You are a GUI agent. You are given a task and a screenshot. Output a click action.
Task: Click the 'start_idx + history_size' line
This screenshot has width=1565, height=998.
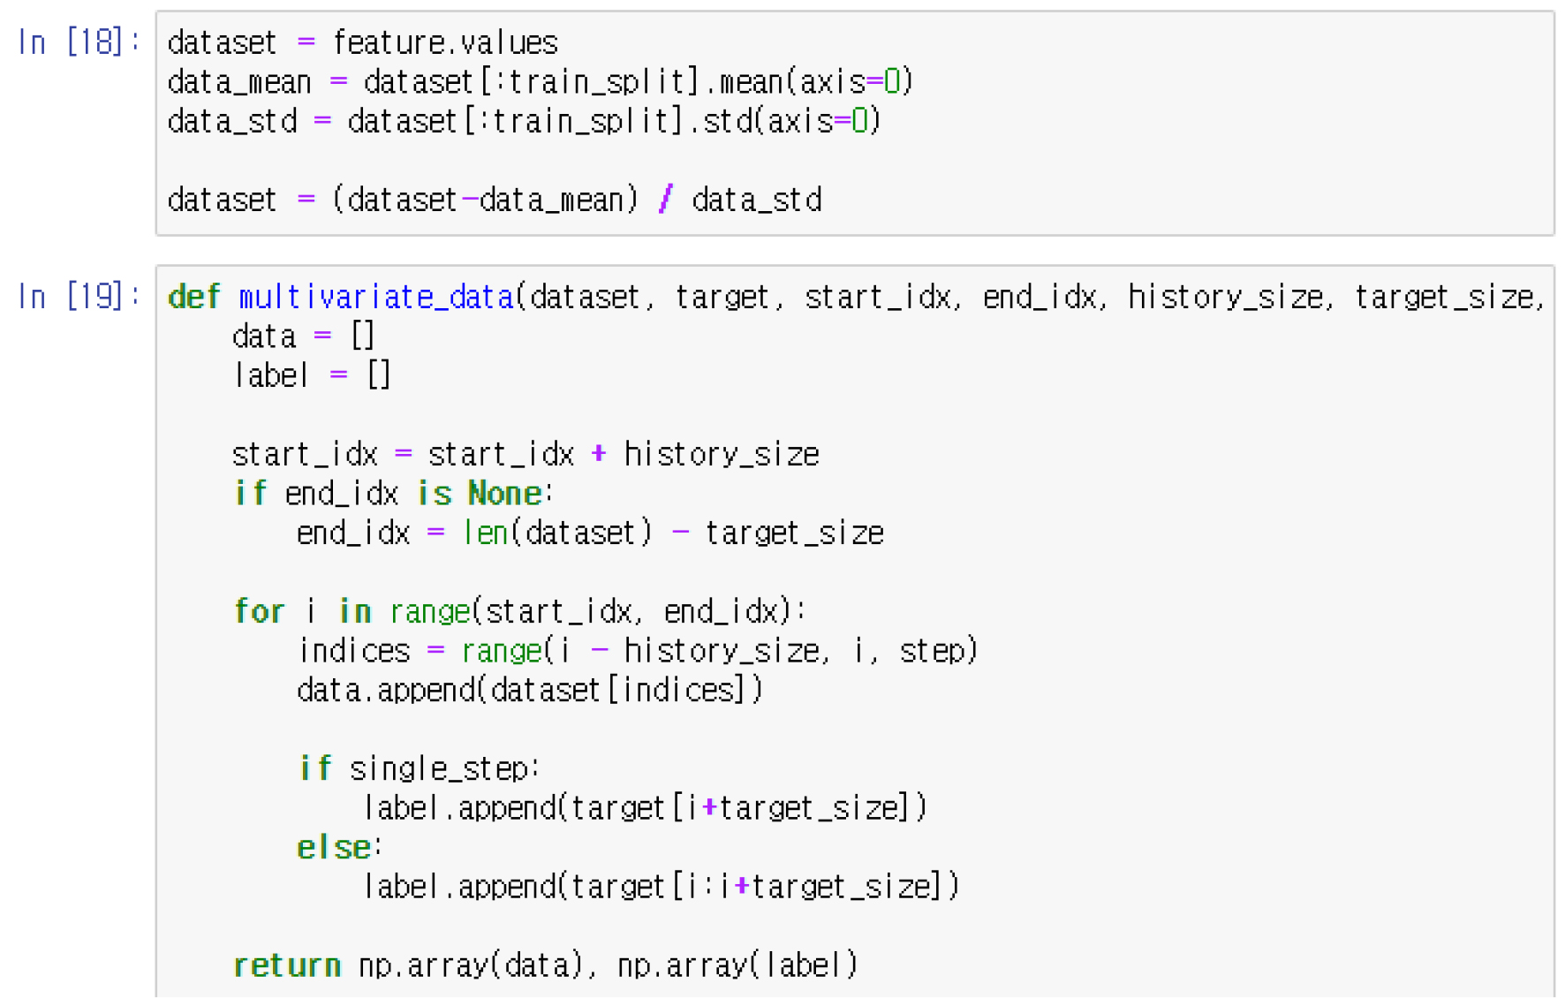525,455
